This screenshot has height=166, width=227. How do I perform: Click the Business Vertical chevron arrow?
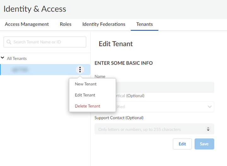[x=210, y=107]
